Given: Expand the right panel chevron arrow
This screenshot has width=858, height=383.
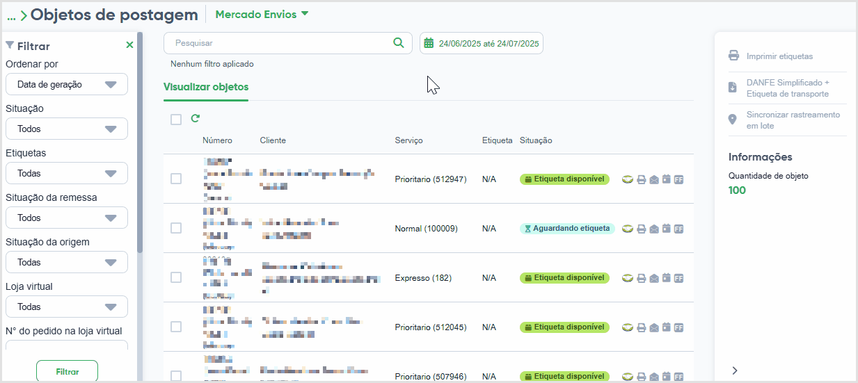Looking at the screenshot, I should tap(735, 370).
